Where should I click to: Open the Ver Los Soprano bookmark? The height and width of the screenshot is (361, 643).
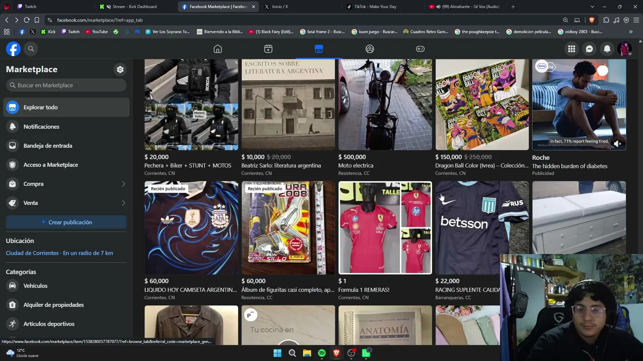click(167, 32)
